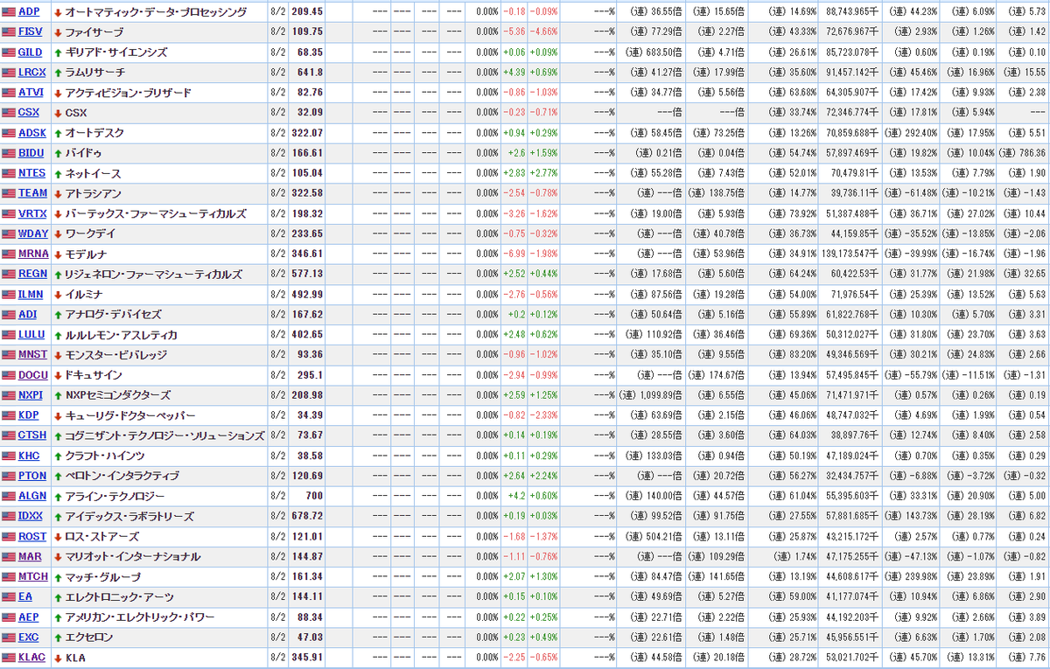Select the REGN price 577.13
The image size is (1050, 669).
point(305,274)
